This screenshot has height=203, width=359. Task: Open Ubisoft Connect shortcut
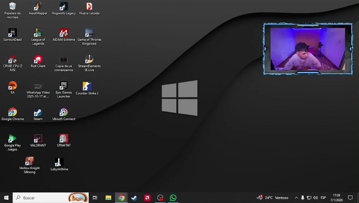pyautogui.click(x=64, y=114)
